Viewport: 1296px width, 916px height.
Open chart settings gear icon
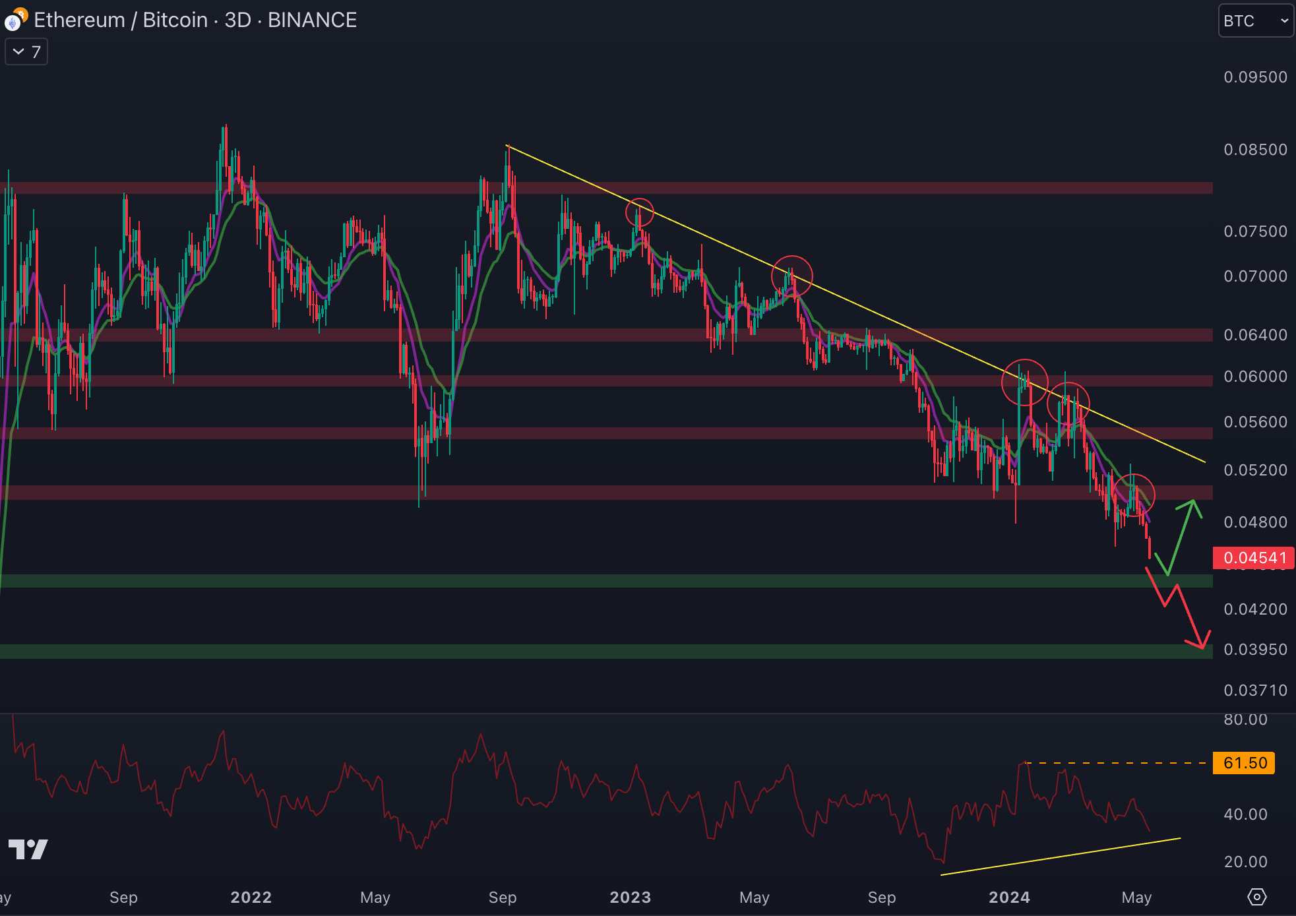tap(1256, 897)
